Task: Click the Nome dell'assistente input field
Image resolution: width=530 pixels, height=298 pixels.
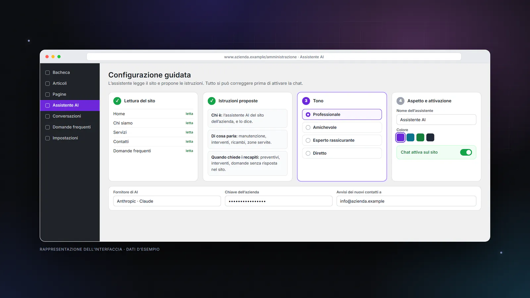Action: point(436,120)
